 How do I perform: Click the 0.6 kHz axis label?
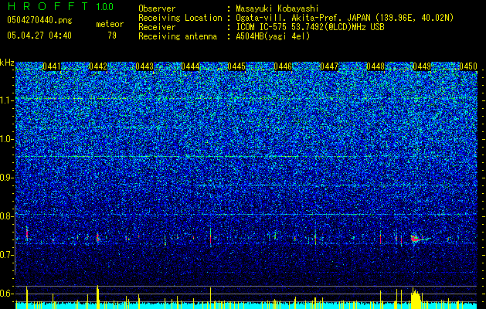pos(5,294)
